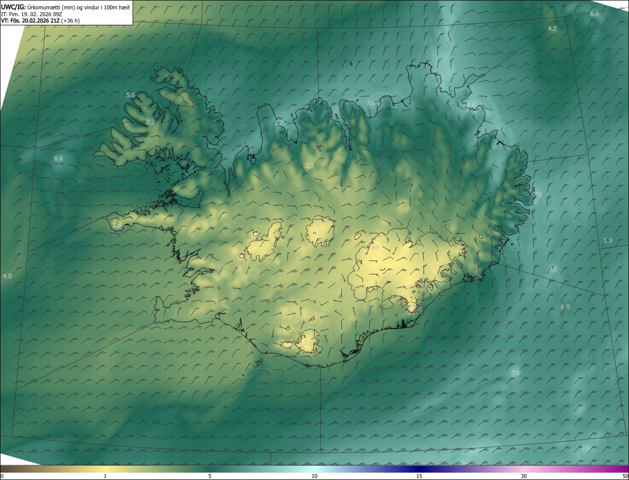Click the 5.9 value label on the map
This screenshot has height=480, width=629.
coord(608,241)
